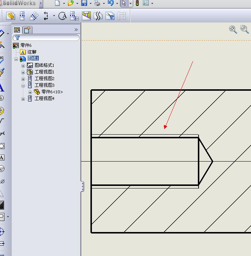Open the Print dropdown arrow
Image resolution: width=251 pixels, height=256 pixels.
104,3
